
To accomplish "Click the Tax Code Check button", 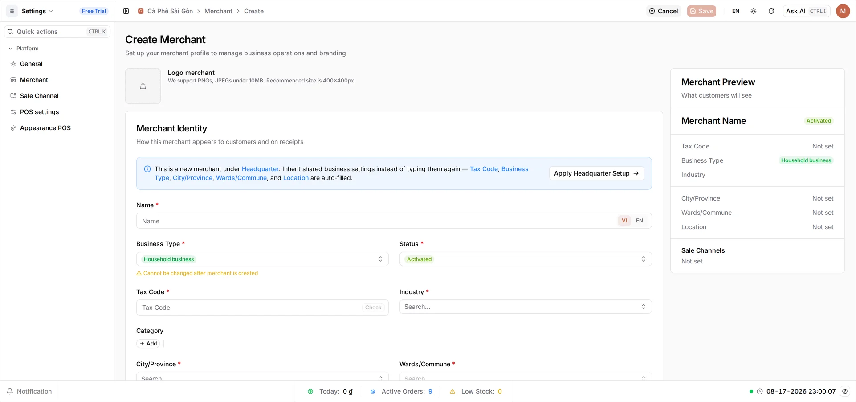I will point(373,308).
